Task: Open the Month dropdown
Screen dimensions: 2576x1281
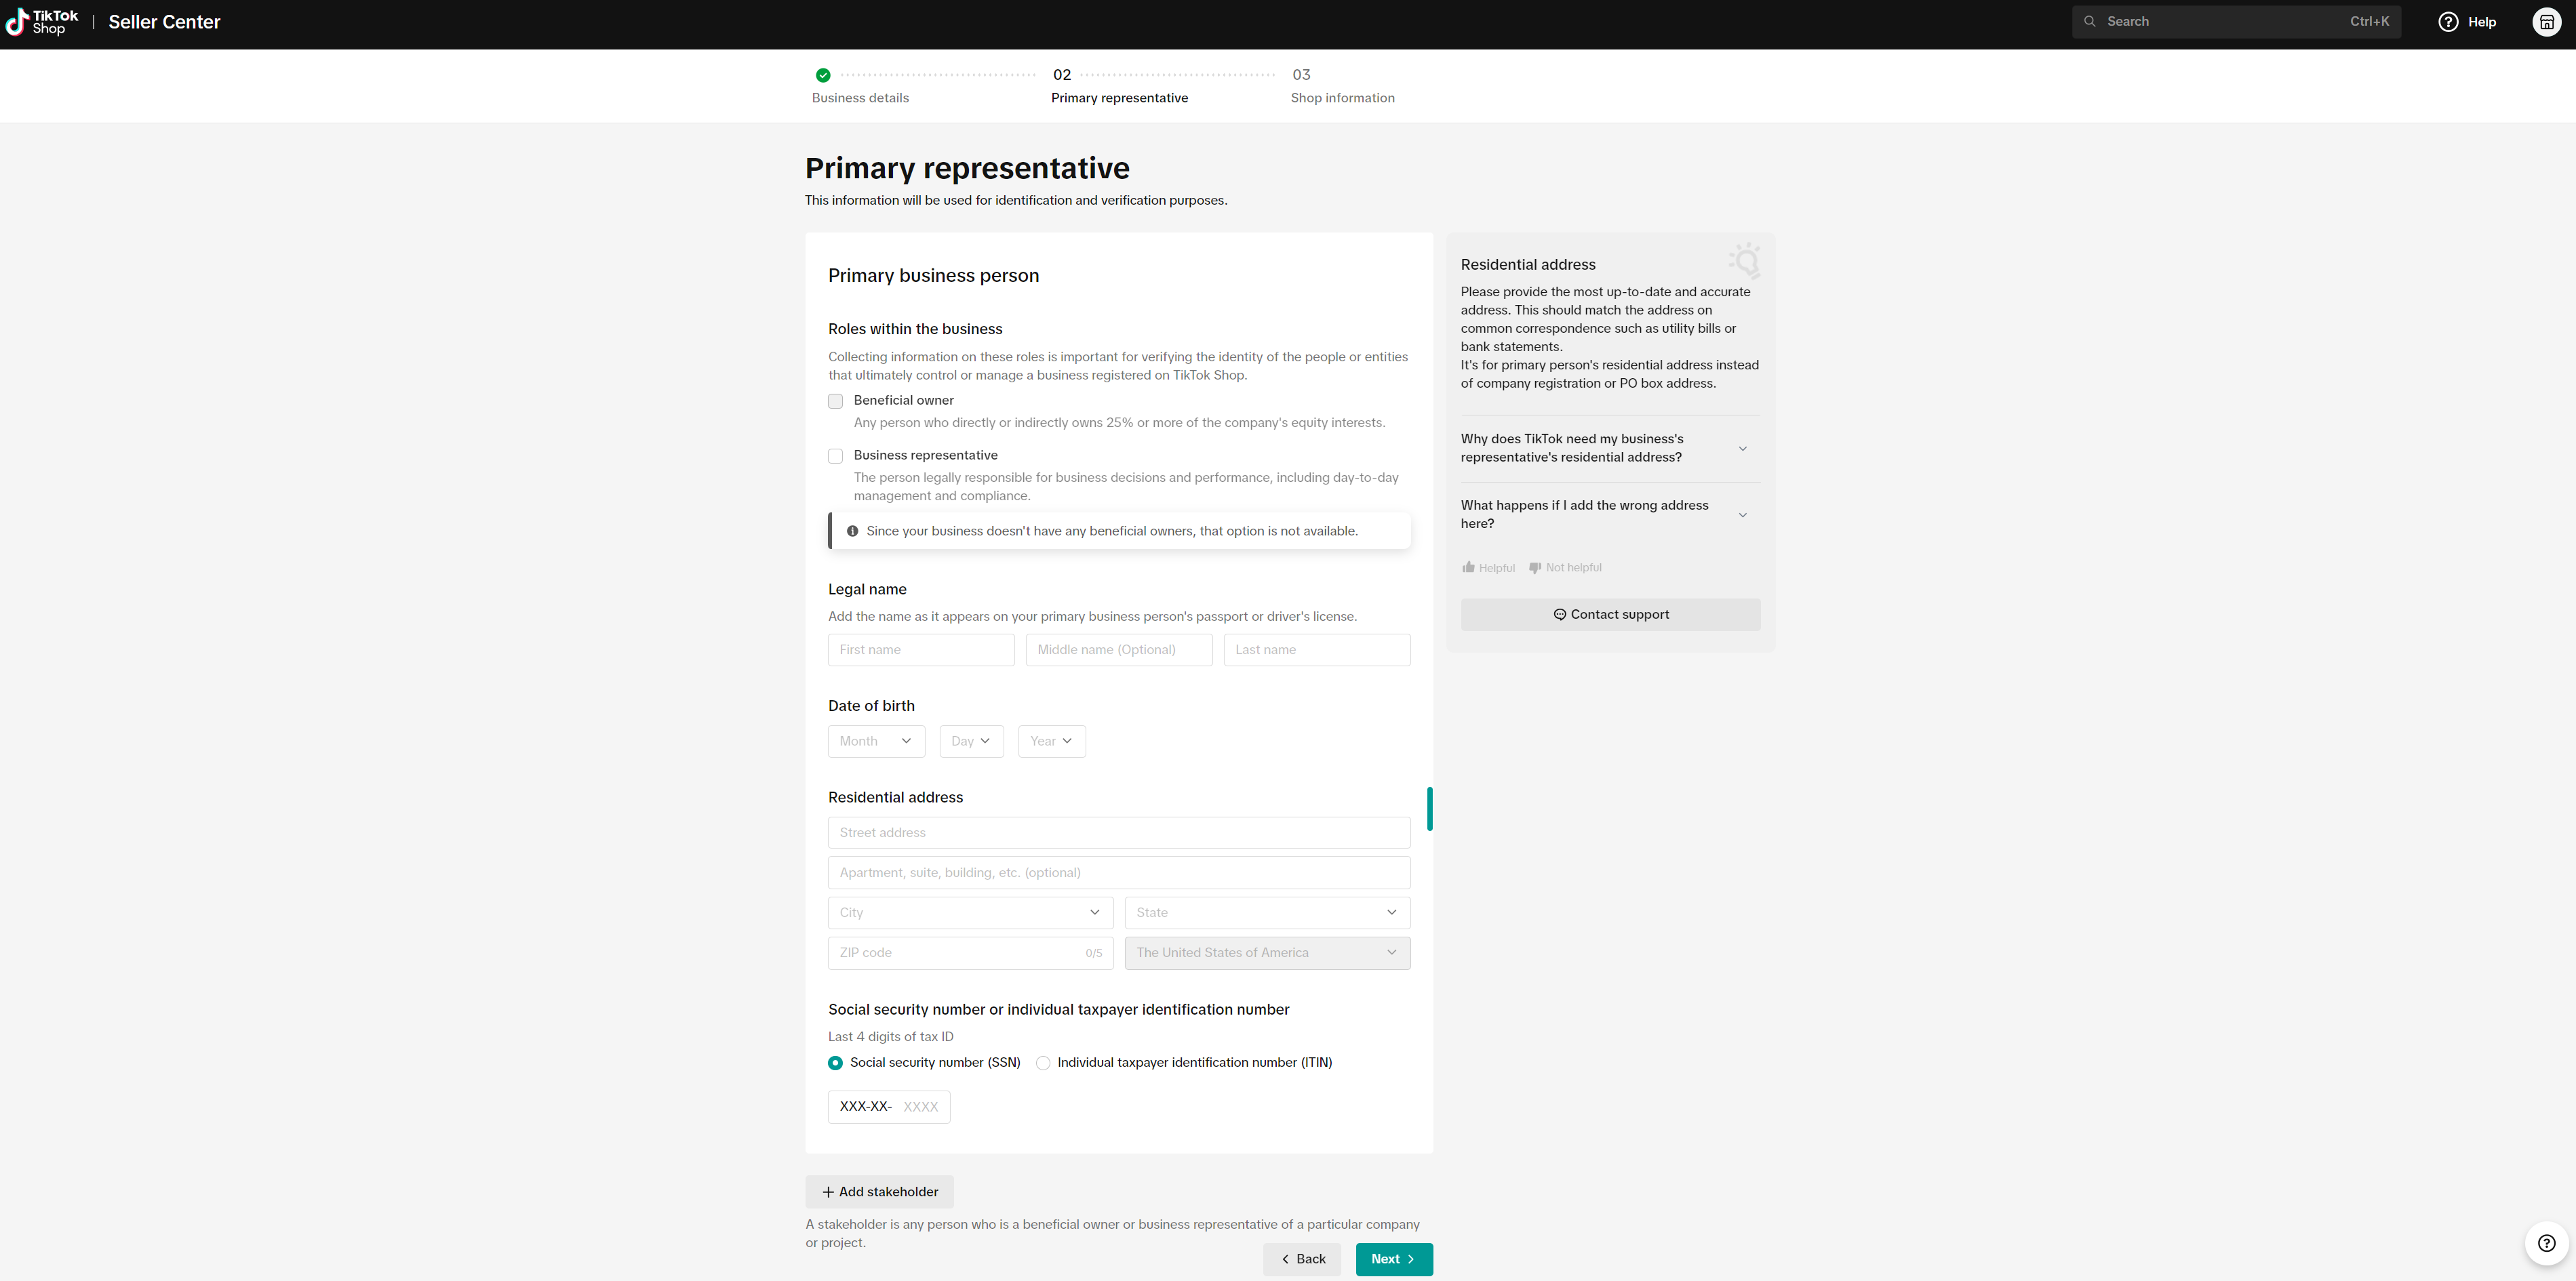Action: point(876,741)
